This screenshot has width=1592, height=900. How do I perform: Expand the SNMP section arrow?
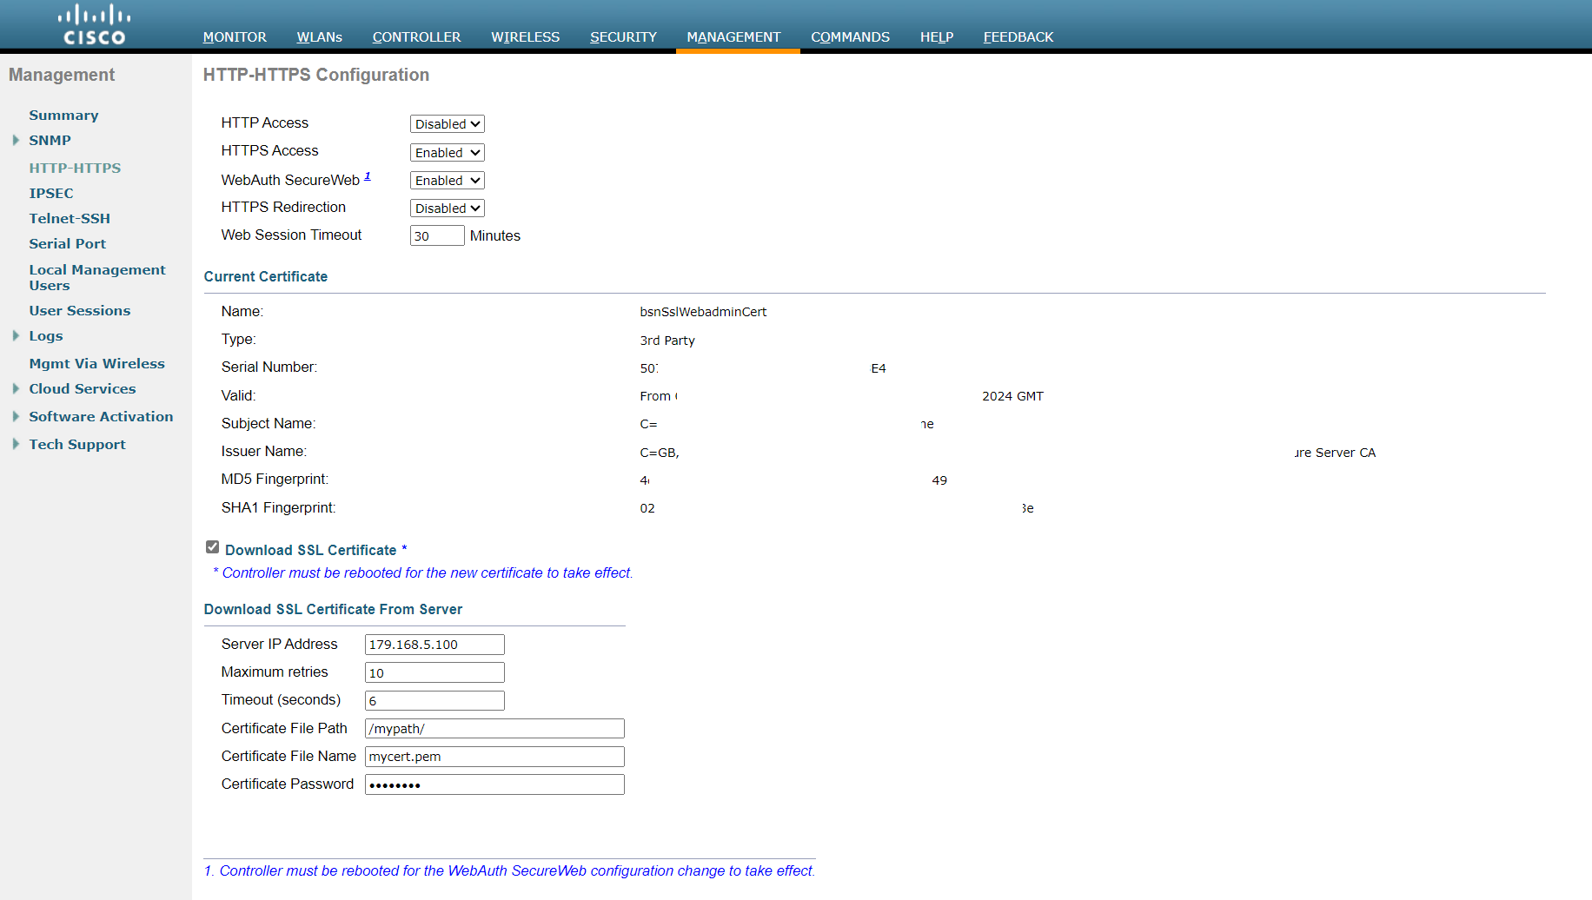(x=16, y=140)
